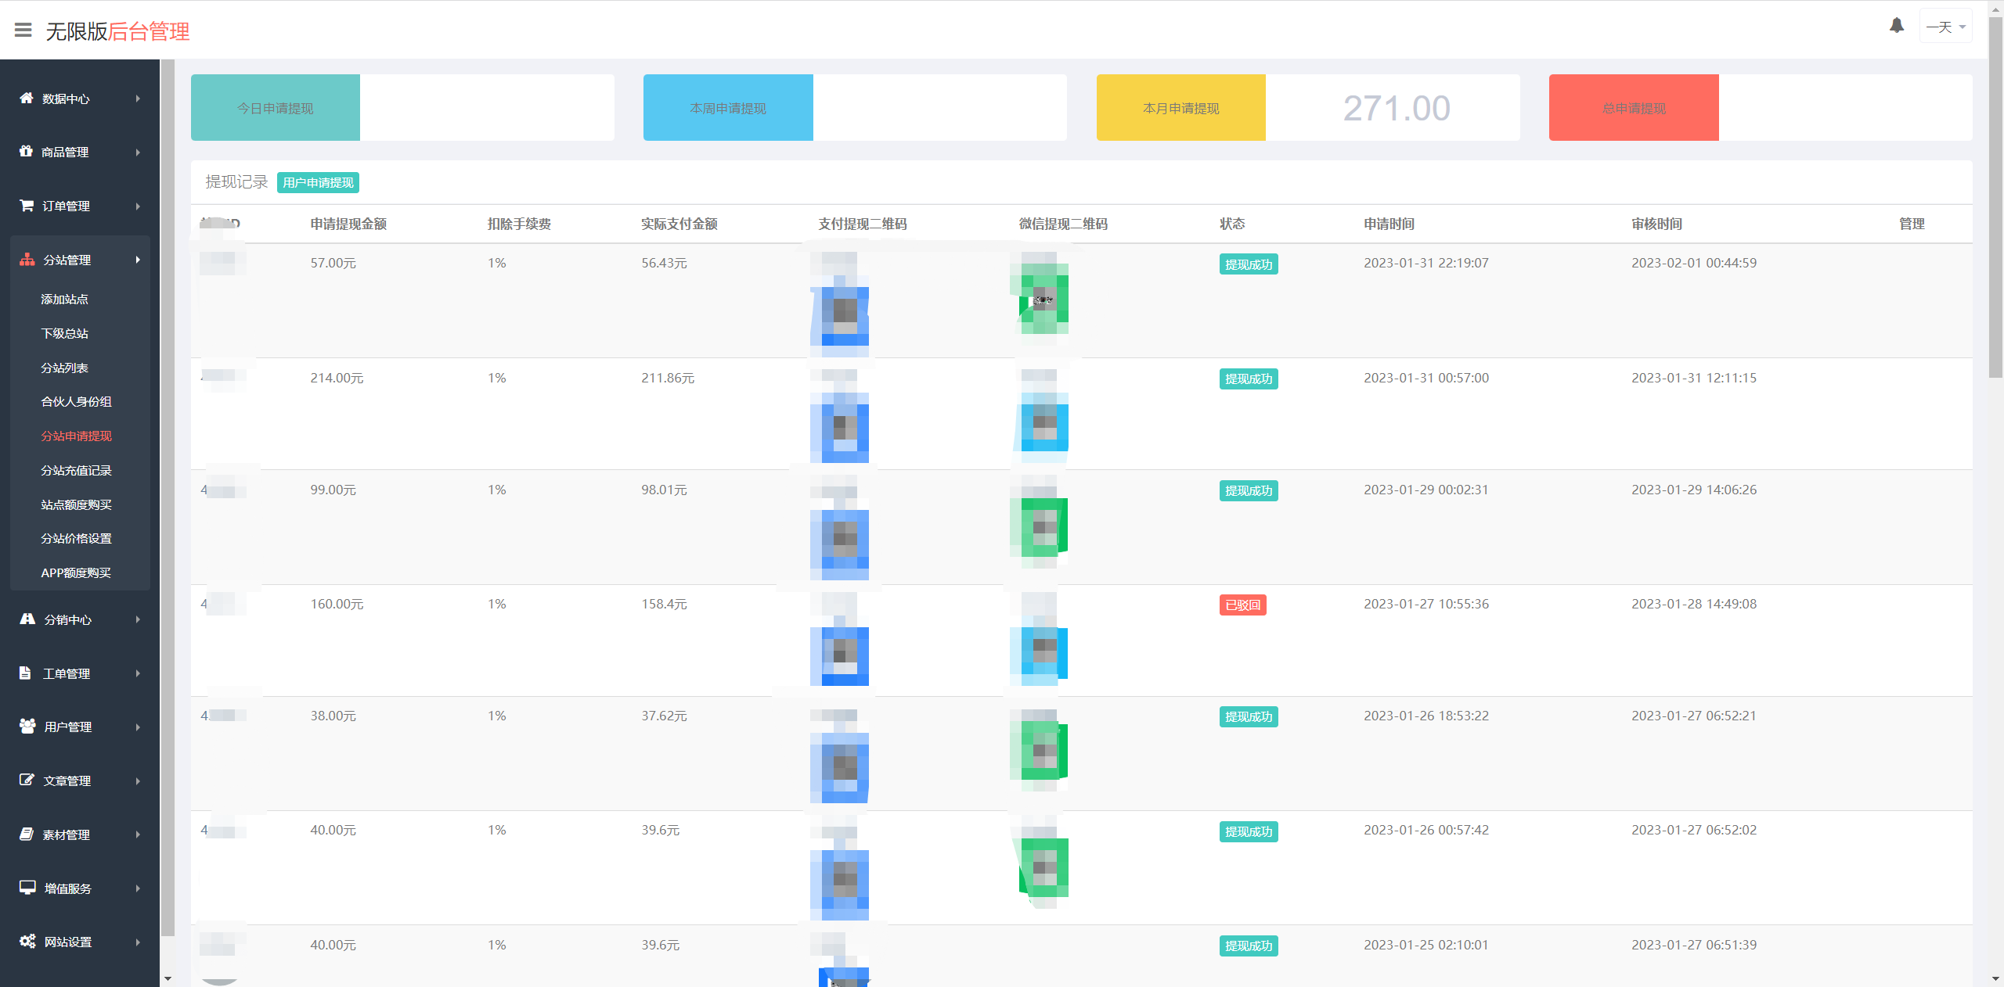
Task: Expand the 文章管理 arrow
Action: [138, 781]
